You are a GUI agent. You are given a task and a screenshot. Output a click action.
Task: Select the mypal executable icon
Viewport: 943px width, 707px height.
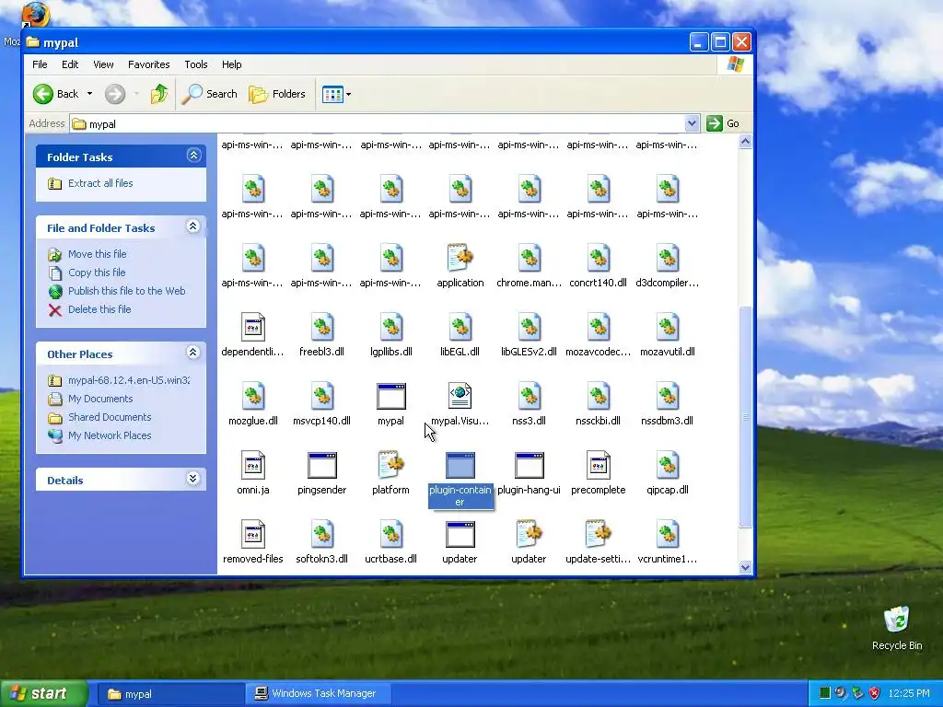(x=390, y=396)
